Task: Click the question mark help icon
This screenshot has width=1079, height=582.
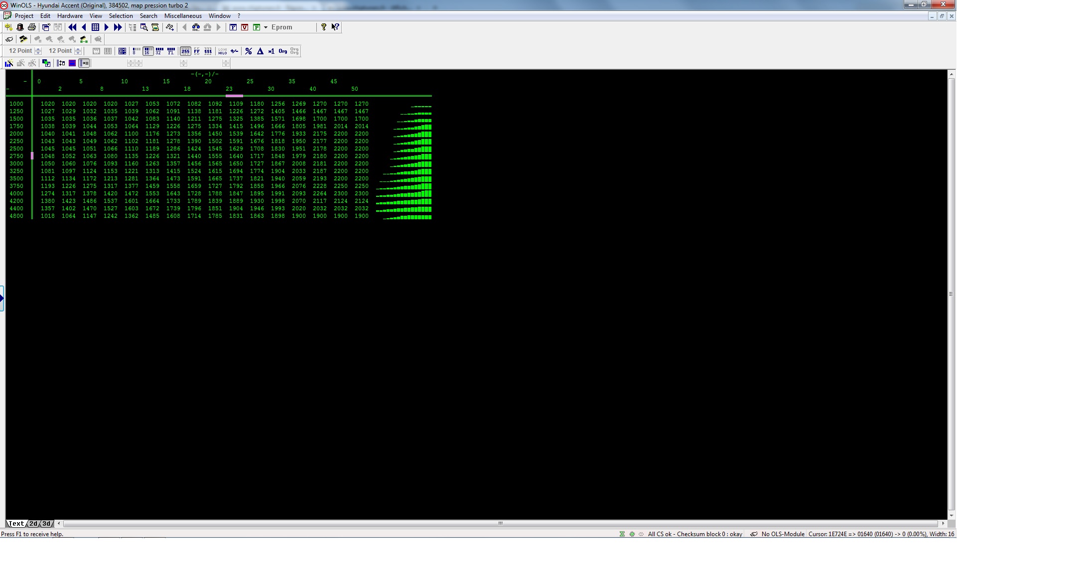Action: (x=323, y=27)
